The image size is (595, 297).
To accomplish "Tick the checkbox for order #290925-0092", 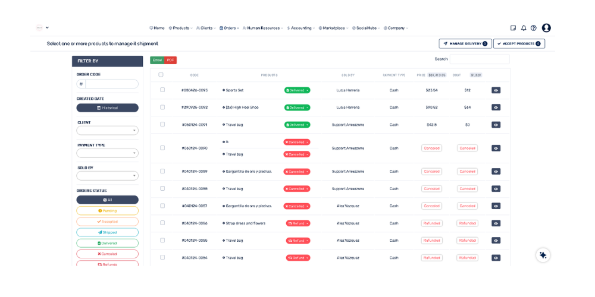I will tap(162, 108).
